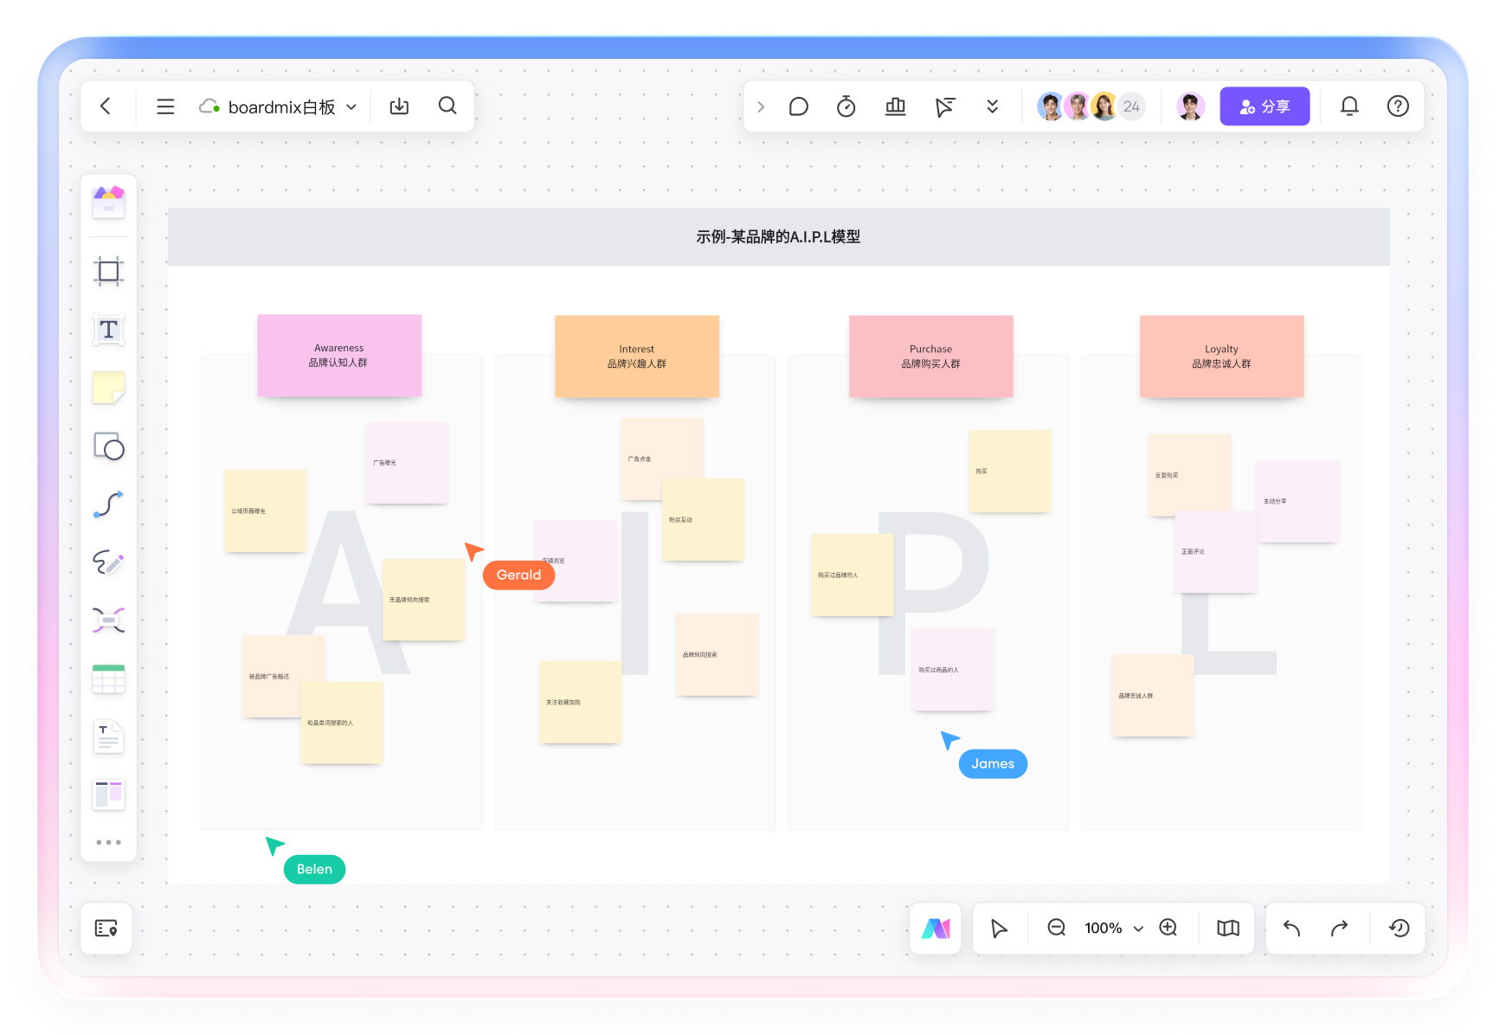
Task: Select the Shape tool
Action: pyautogui.click(x=108, y=447)
